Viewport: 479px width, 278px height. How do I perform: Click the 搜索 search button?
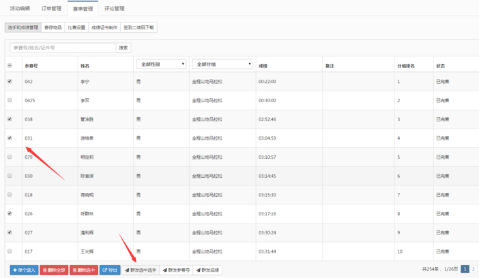tap(124, 48)
